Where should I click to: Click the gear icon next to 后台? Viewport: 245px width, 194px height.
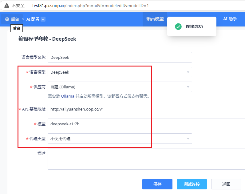point(7,19)
